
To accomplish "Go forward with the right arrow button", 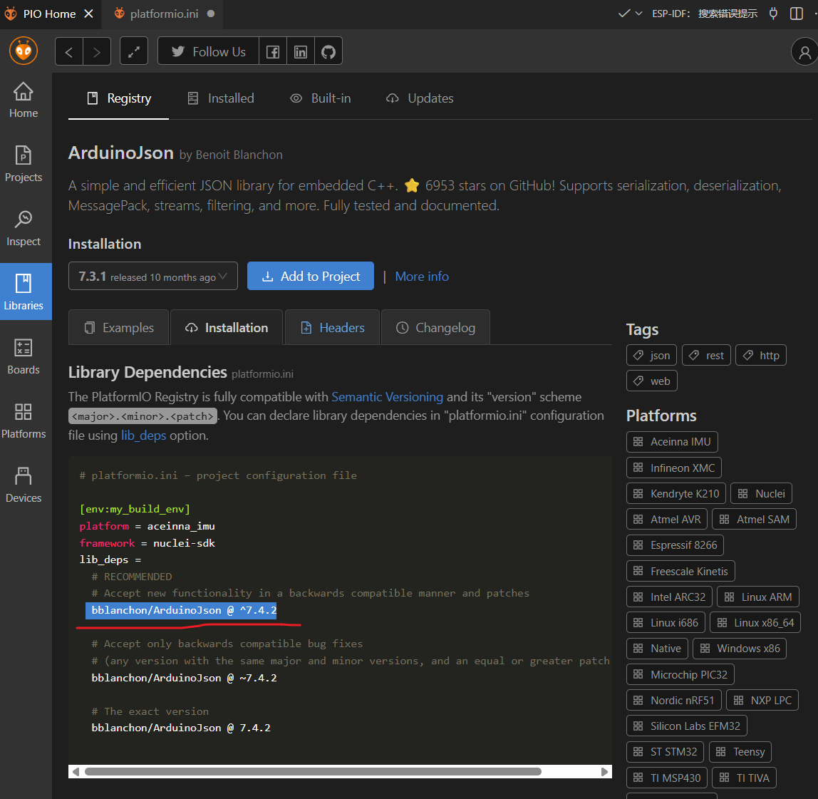I will [x=97, y=51].
